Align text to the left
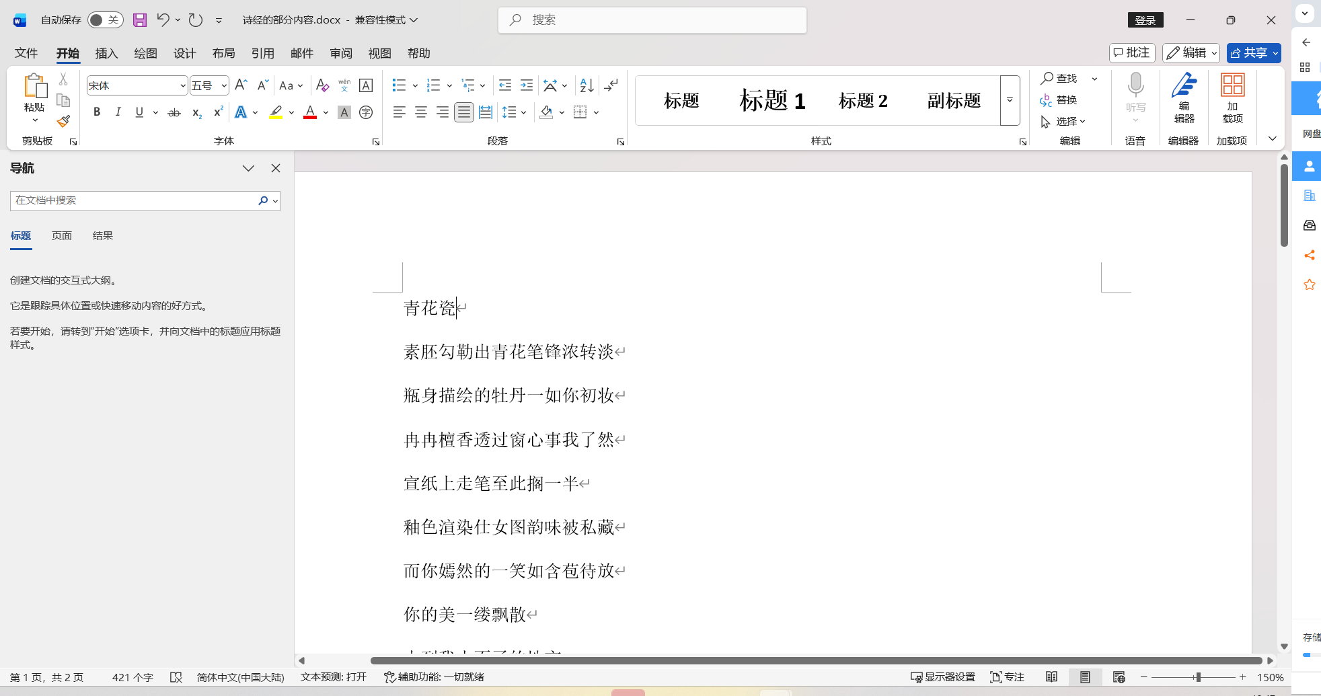This screenshot has height=696, width=1321. 400,112
